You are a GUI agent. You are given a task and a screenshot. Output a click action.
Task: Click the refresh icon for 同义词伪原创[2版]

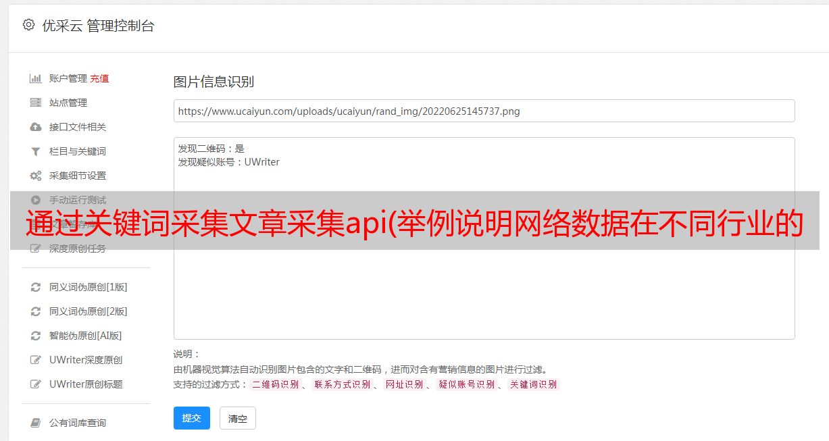point(36,311)
